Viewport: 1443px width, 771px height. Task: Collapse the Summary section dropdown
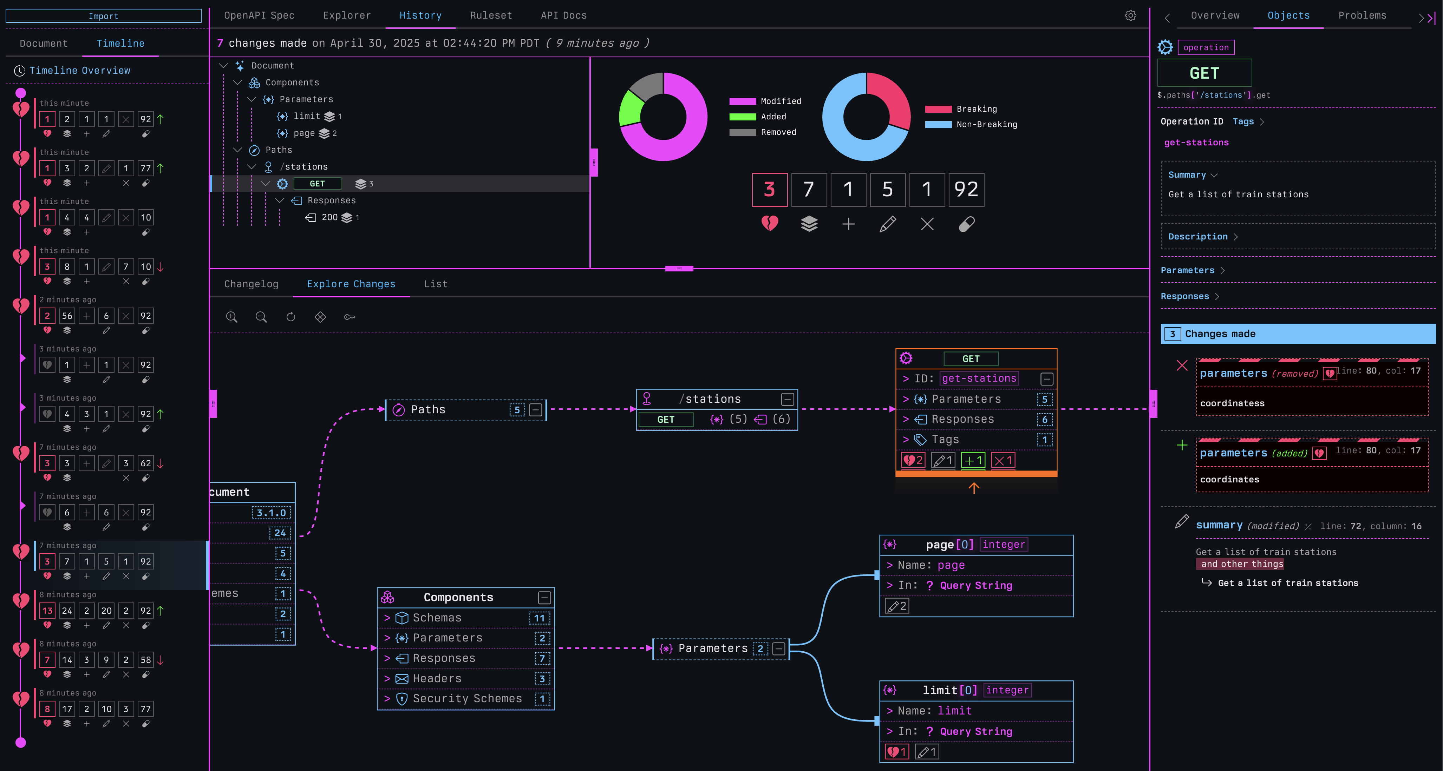[x=1193, y=175]
